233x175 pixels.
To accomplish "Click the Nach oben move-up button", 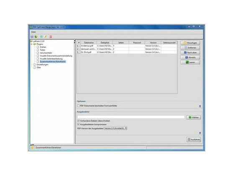I will tap(190, 52).
